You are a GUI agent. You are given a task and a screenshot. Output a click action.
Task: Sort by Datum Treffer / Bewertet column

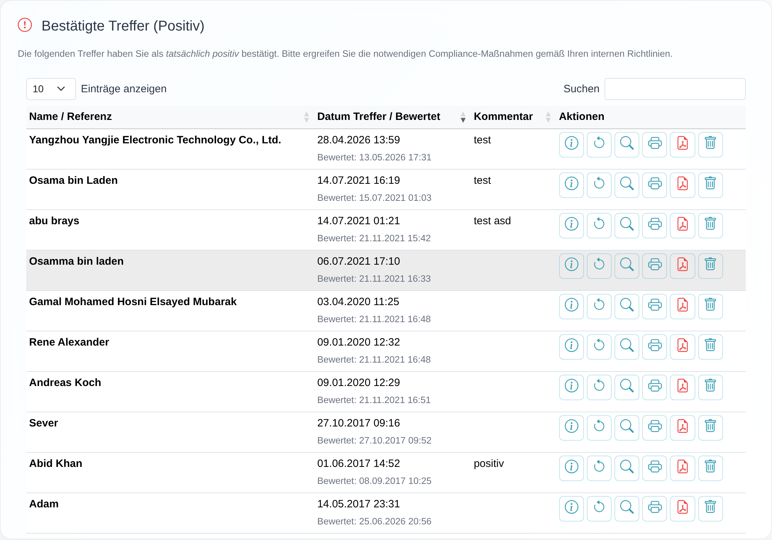tap(392, 117)
